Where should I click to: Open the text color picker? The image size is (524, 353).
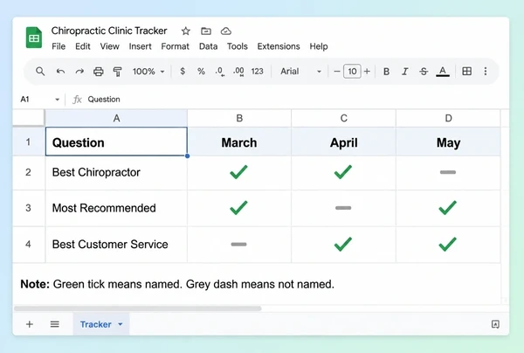click(x=443, y=72)
